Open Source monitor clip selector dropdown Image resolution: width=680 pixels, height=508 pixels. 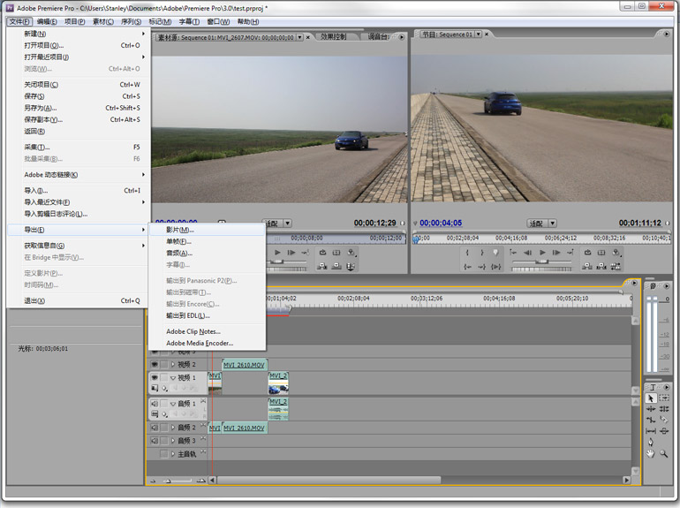[299, 37]
